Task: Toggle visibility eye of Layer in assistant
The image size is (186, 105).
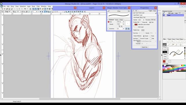Action: point(164,15)
